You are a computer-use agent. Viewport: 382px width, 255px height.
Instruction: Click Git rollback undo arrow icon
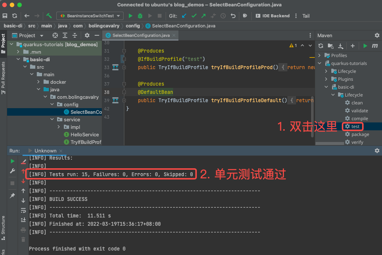(x=233, y=16)
